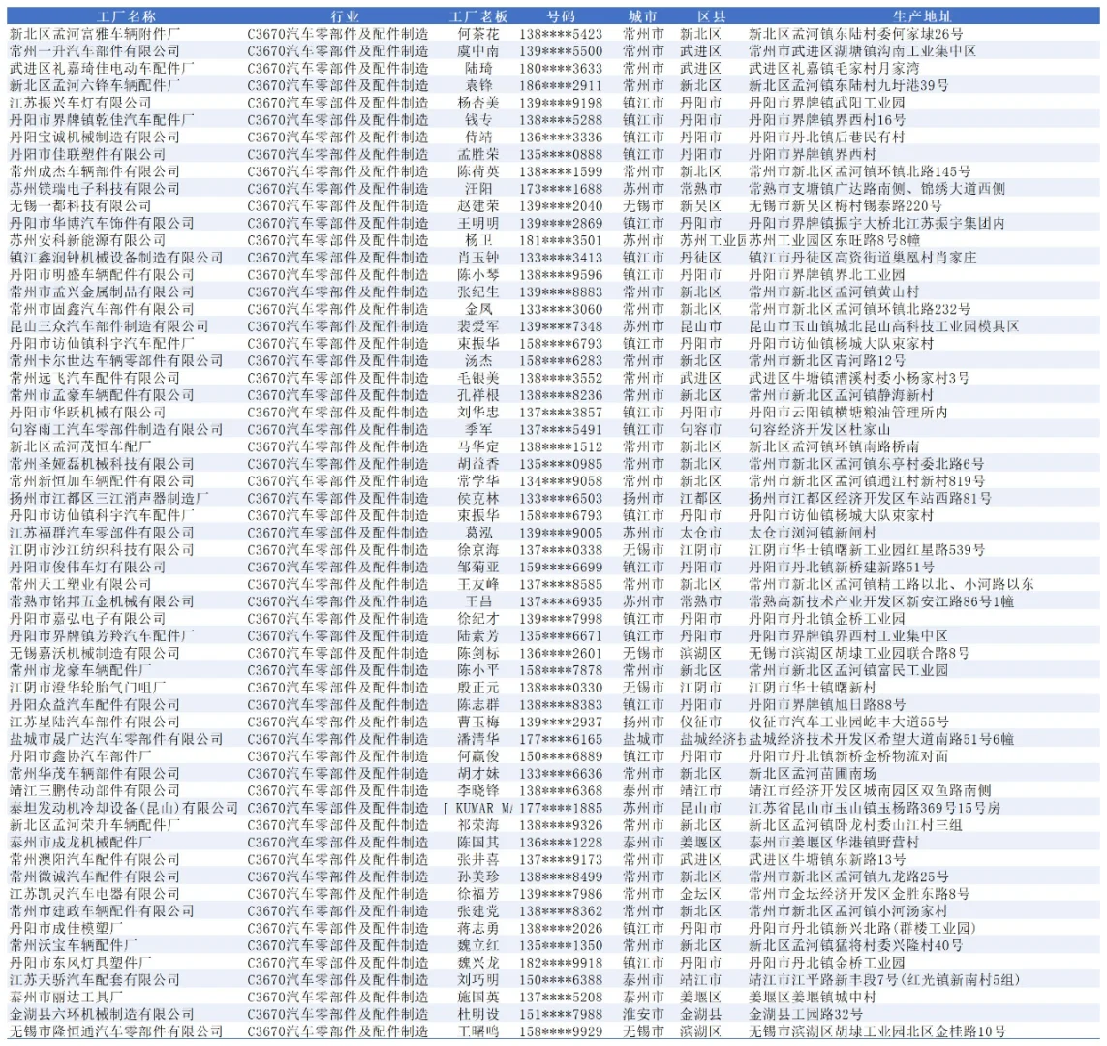Select factory name 泰州市成龙机械配件厂
This screenshot has width=1107, height=1046.
(80, 842)
